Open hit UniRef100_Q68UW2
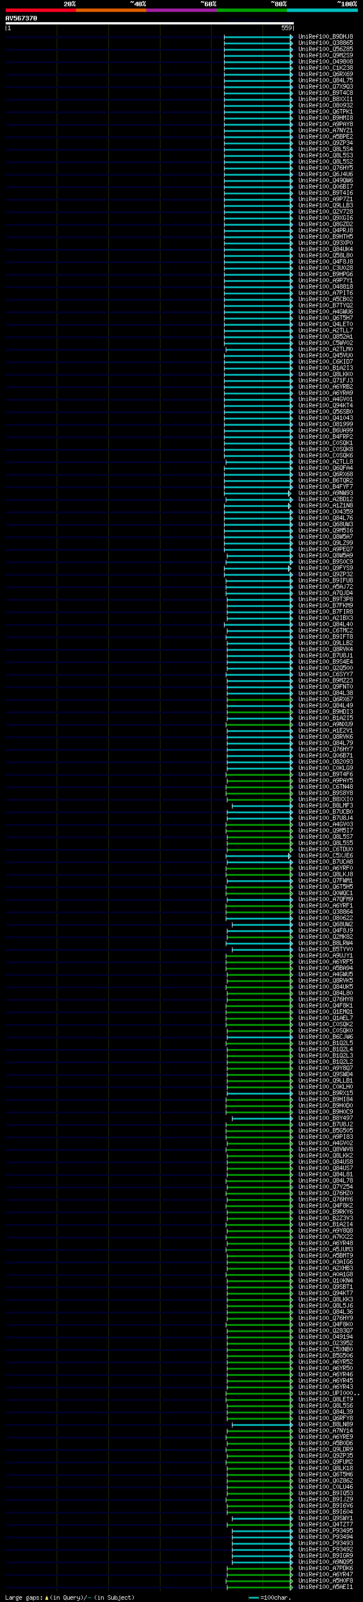This screenshot has height=1602, width=363. click(326, 924)
